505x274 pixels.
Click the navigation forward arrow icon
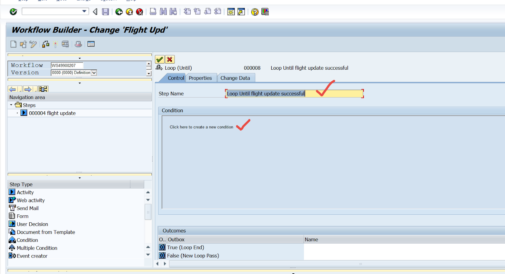coord(28,89)
